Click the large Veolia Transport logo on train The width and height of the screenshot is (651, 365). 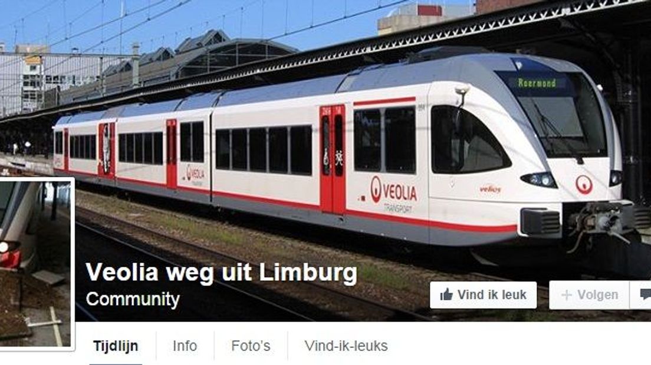pyautogui.click(x=393, y=194)
